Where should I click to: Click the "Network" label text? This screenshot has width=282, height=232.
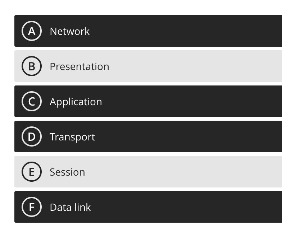pyautogui.click(x=69, y=31)
